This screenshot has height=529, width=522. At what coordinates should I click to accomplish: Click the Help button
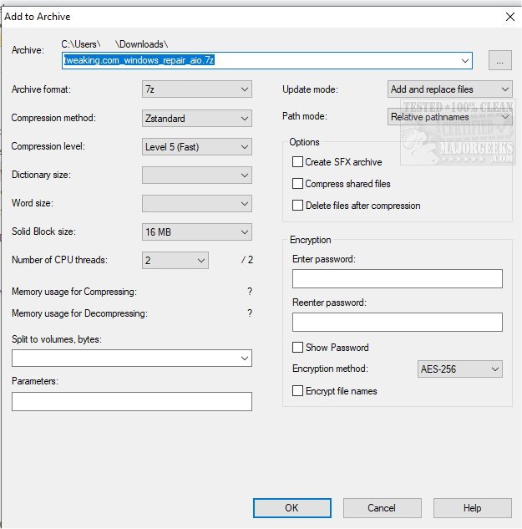point(472,507)
